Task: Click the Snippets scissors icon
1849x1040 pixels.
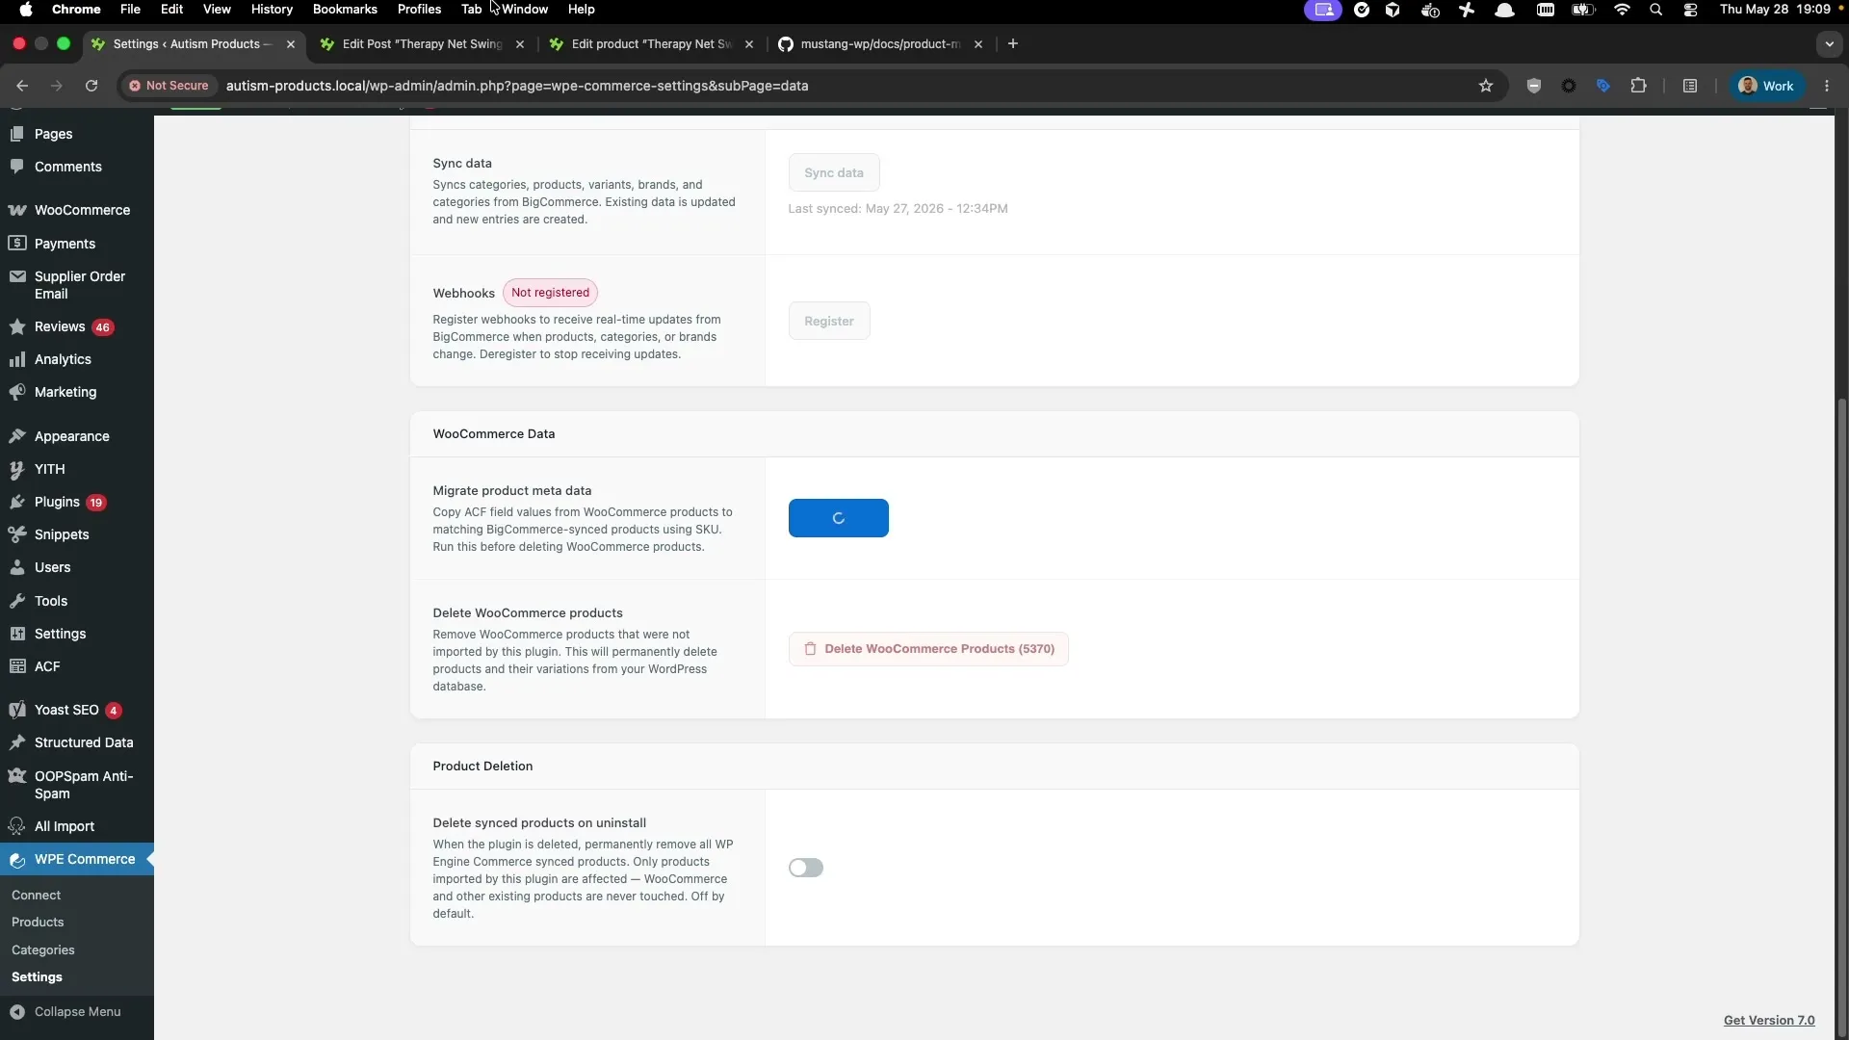Action: pyautogui.click(x=17, y=534)
